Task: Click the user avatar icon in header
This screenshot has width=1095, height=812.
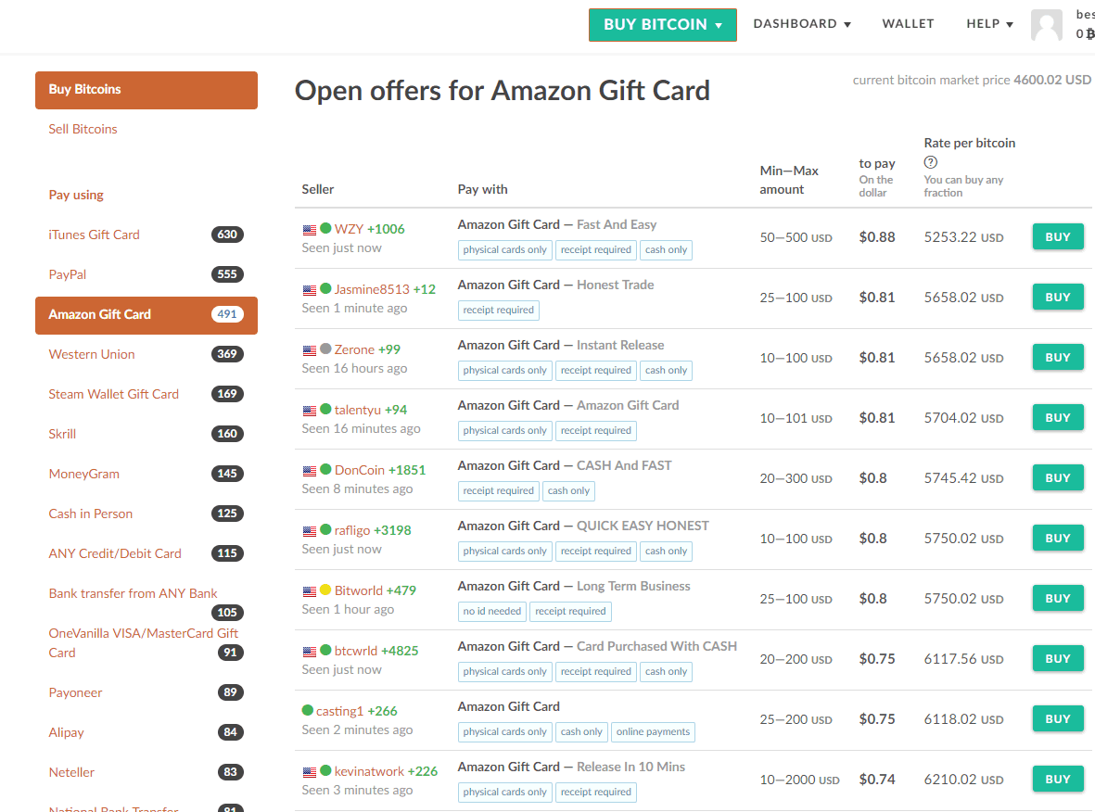Action: click(1046, 25)
